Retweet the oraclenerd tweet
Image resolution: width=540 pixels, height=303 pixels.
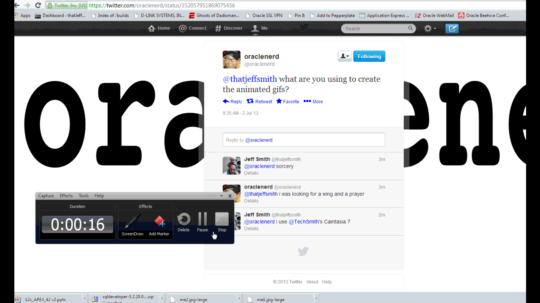click(x=259, y=101)
